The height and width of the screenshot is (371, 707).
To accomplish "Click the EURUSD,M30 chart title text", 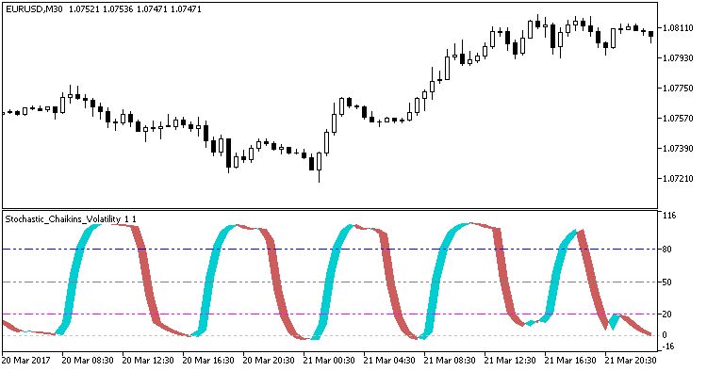I will pyautogui.click(x=34, y=9).
